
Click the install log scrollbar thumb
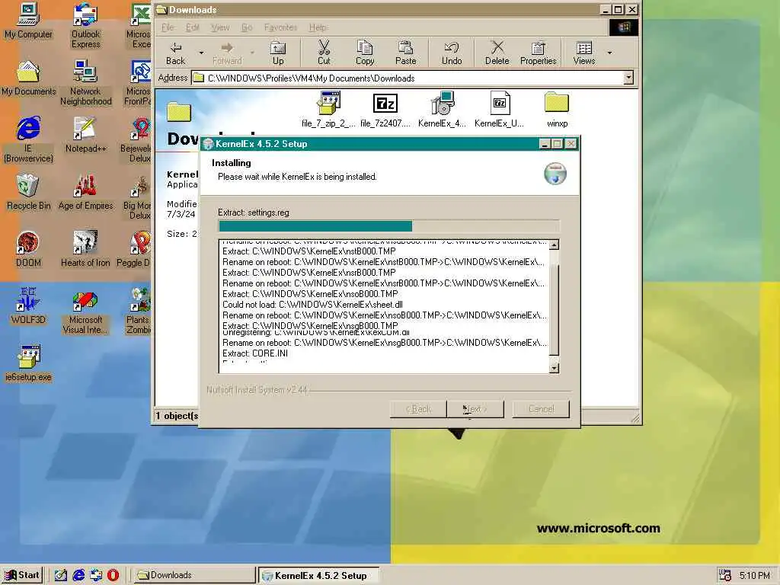(x=555, y=310)
